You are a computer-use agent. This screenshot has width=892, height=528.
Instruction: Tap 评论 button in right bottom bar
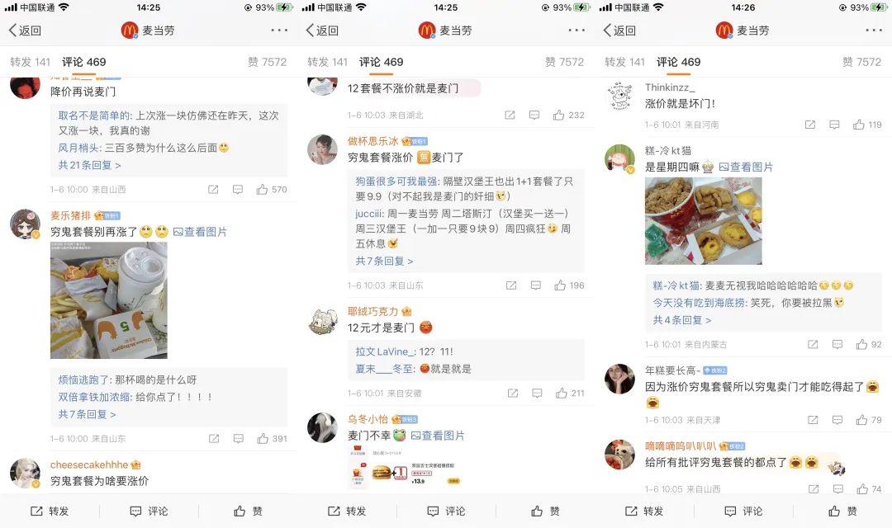[x=743, y=511]
